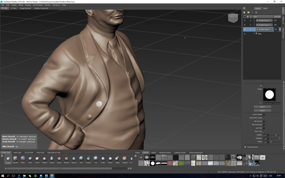Activate the Bulge sculpt tool
Viewport: 285px width, 178px height.
click(118, 158)
